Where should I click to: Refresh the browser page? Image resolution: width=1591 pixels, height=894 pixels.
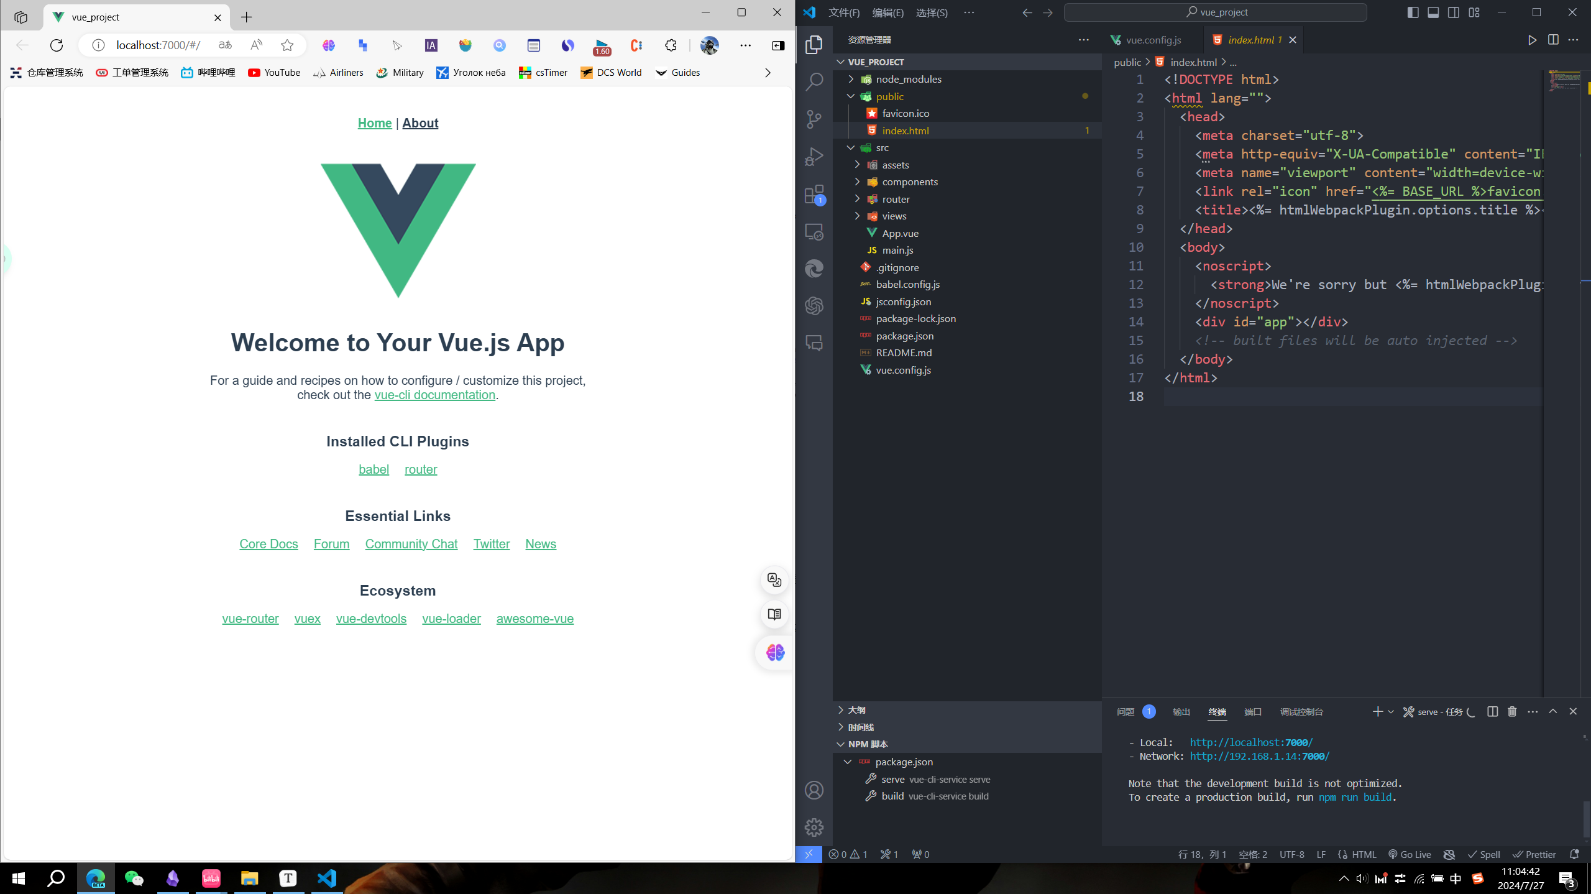click(57, 45)
